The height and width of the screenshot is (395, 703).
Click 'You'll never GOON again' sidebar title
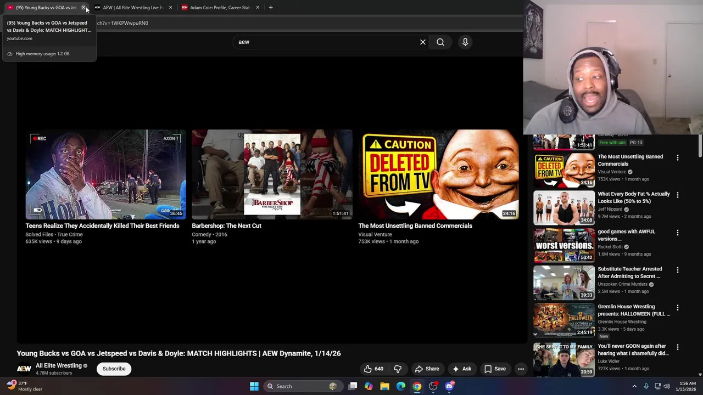633,350
